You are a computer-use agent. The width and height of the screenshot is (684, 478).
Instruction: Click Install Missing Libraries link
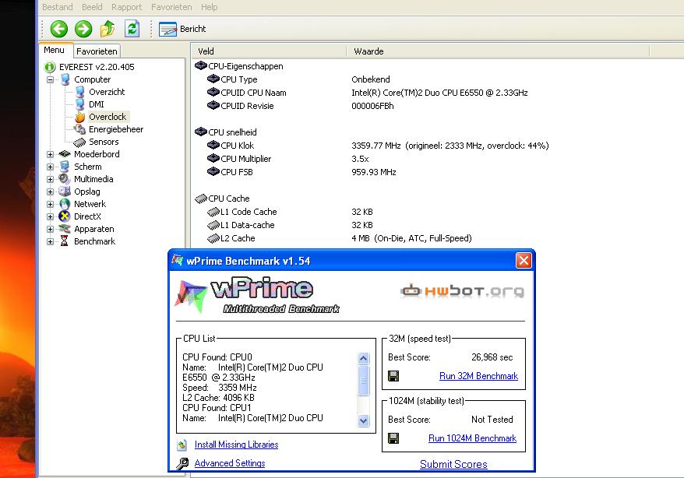[x=236, y=445]
